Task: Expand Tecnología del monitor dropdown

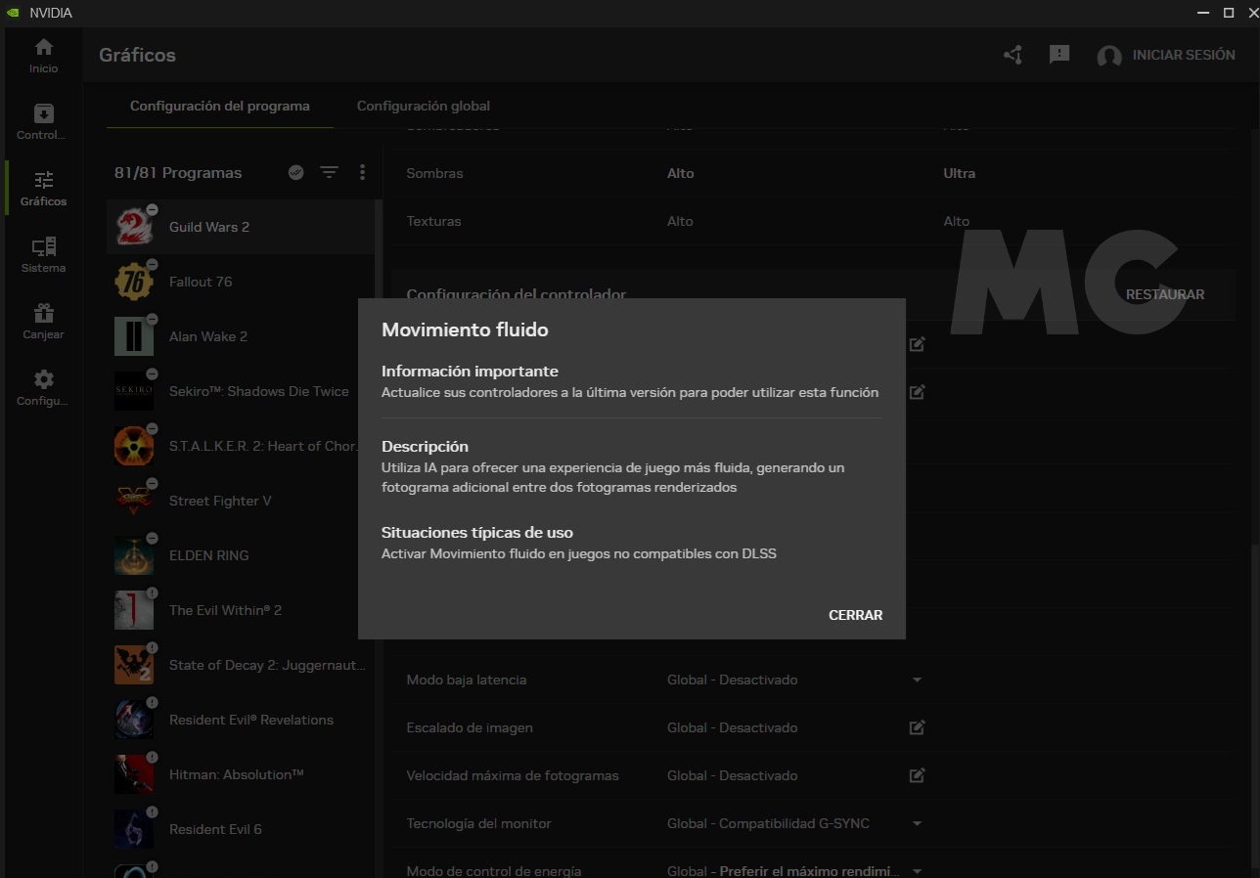Action: (917, 823)
